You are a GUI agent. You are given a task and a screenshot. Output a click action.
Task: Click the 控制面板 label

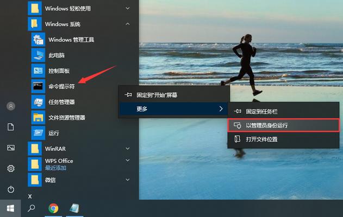(x=59, y=71)
